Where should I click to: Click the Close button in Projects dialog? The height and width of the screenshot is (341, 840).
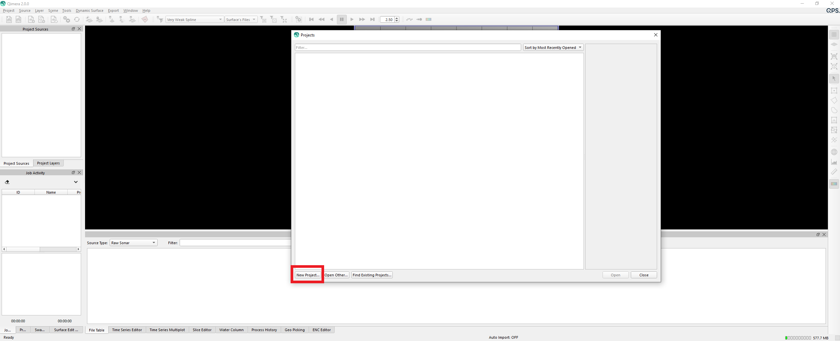point(644,275)
